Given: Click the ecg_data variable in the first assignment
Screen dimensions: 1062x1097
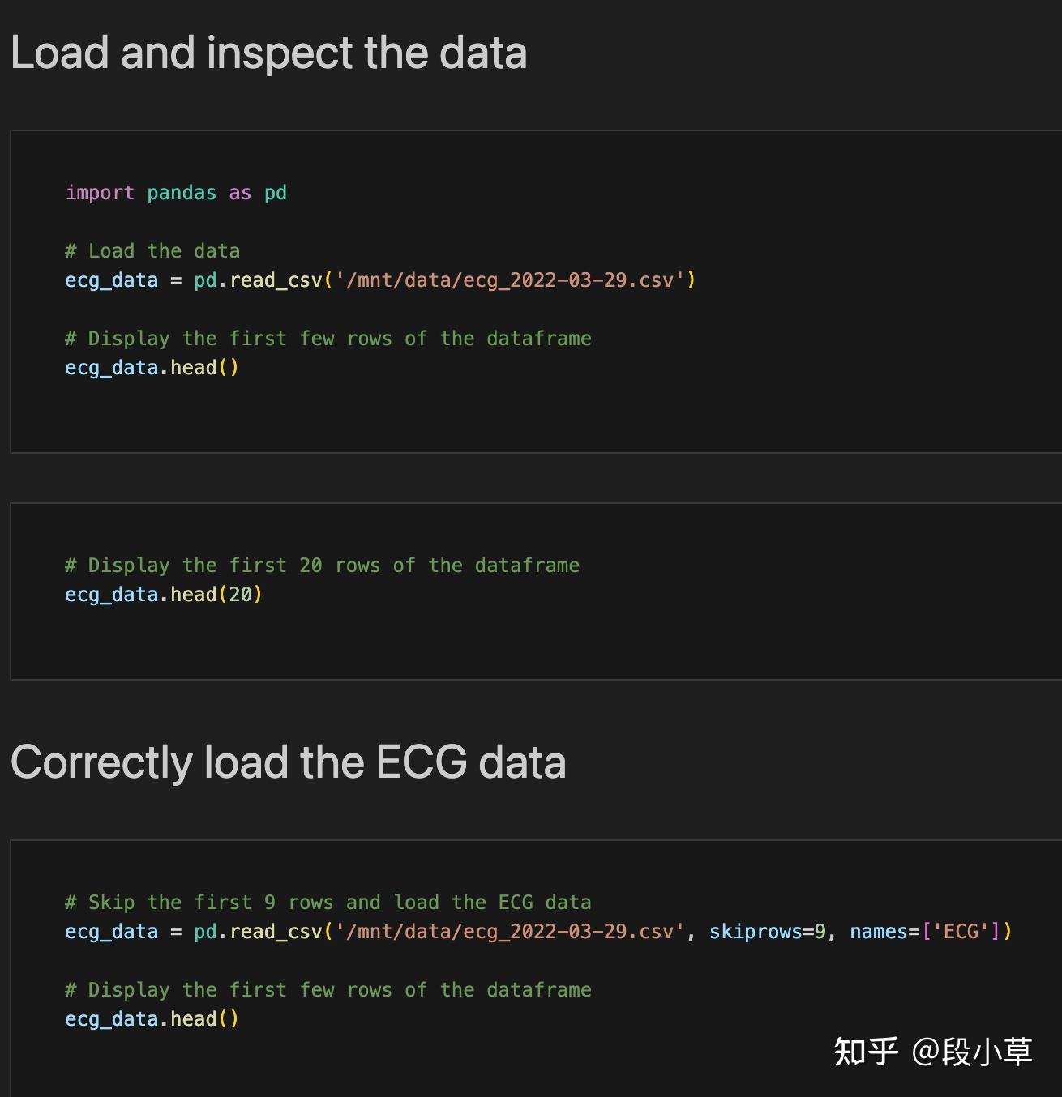Looking at the screenshot, I should (112, 280).
